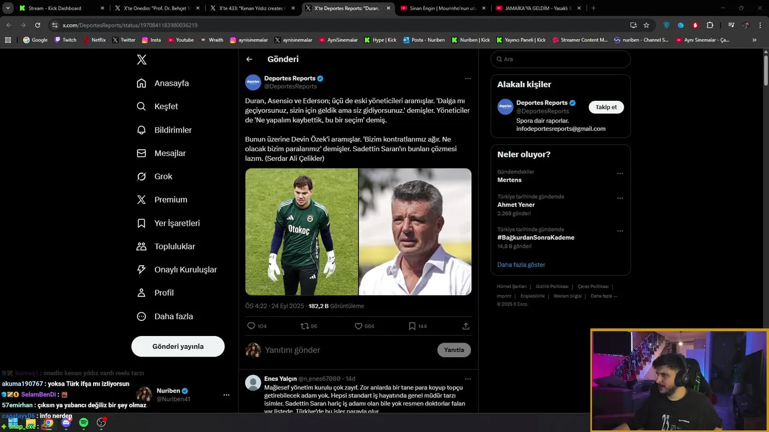Click the Gönderi yayınla button
Screen dimensions: 769x432
(x=178, y=346)
